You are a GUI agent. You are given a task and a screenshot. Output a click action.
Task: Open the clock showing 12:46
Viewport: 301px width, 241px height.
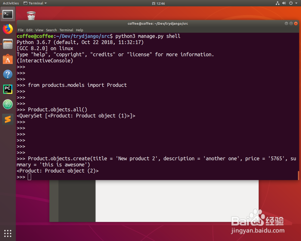pos(159,3)
